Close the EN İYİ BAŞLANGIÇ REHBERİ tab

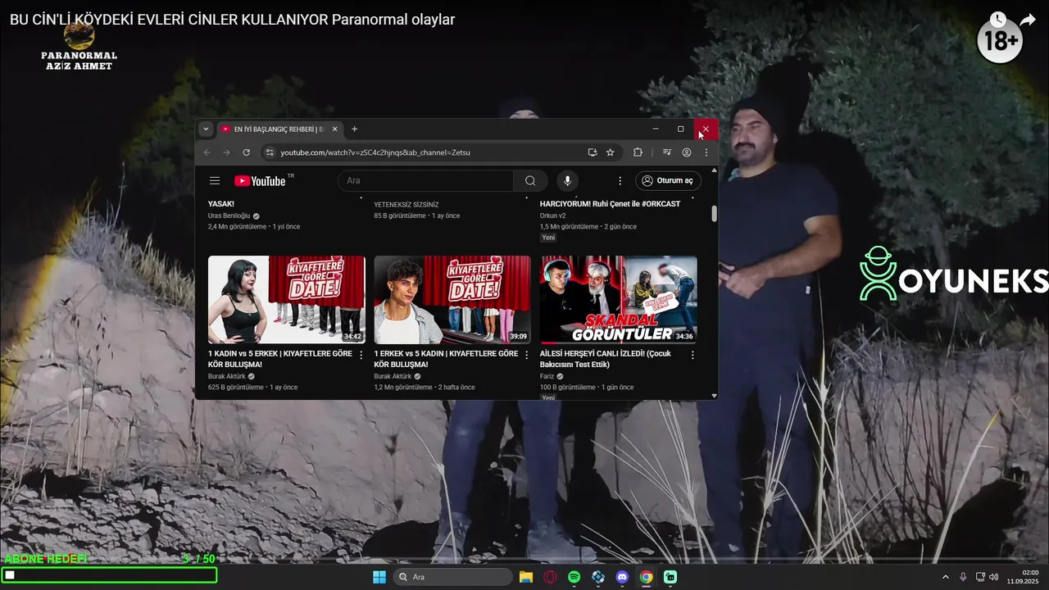coord(334,129)
